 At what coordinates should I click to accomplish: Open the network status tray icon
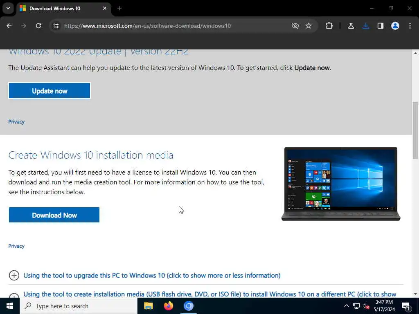[356, 306]
